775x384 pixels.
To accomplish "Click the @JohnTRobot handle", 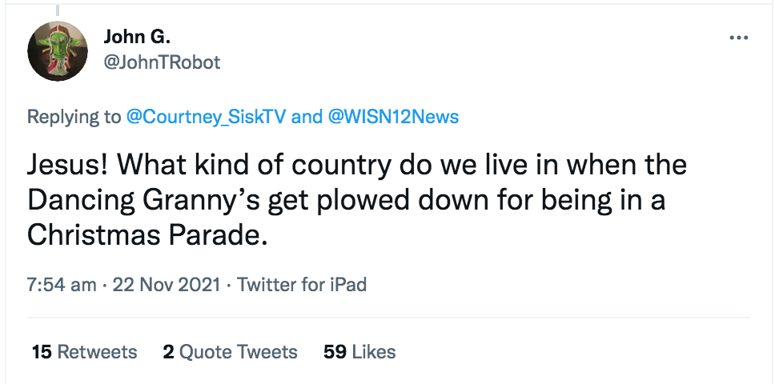I will (x=162, y=62).
